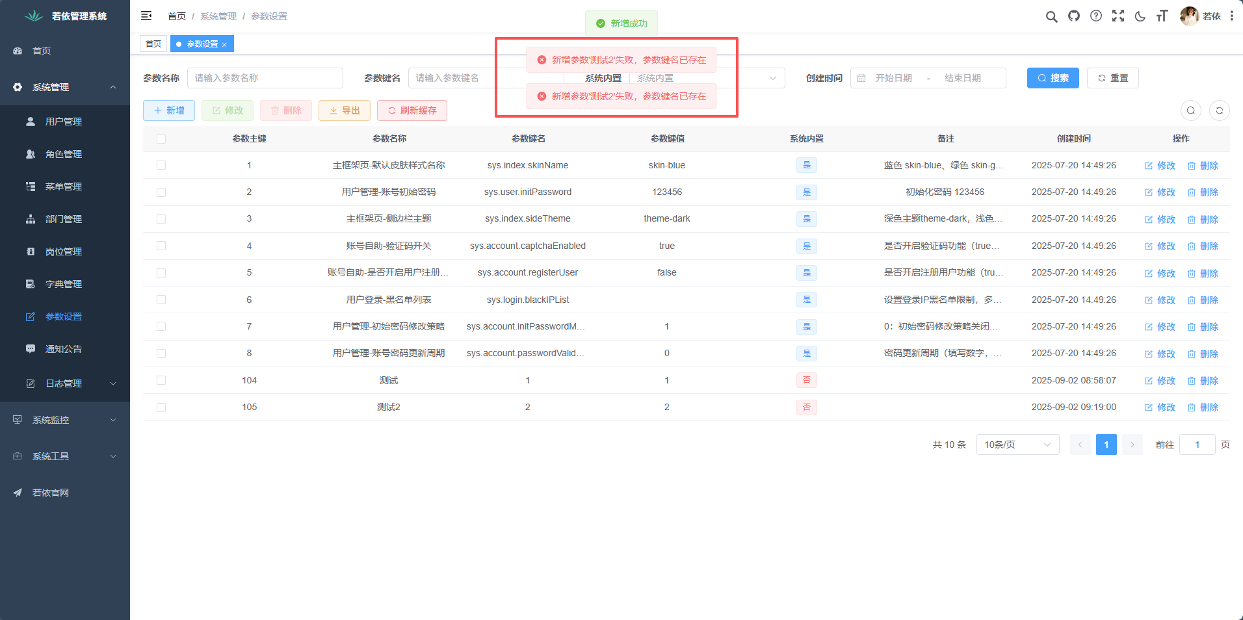Image resolution: width=1243 pixels, height=620 pixels.
Task: Focus the 前往 page number input
Action: pos(1197,445)
